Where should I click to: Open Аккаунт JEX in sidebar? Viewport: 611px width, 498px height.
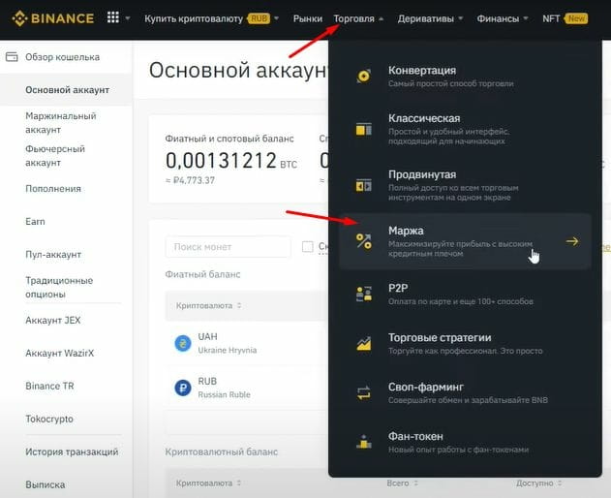tap(52, 320)
